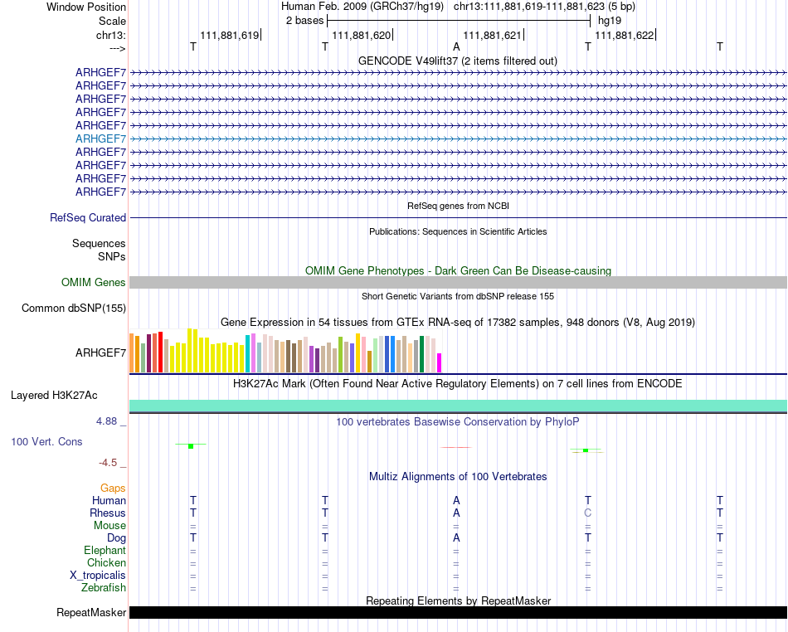Click the magenta bar in GTEx chart
Screen dimensions: 788x632
[440, 362]
